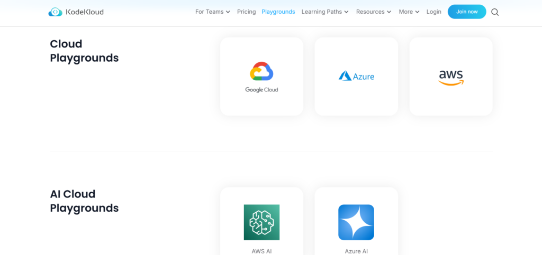The image size is (542, 255).
Task: Click the Cloud Playgrounds heading
Action: coord(84,51)
